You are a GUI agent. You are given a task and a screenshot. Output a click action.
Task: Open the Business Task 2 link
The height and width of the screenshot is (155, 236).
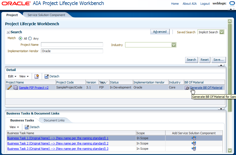(x=58, y=143)
